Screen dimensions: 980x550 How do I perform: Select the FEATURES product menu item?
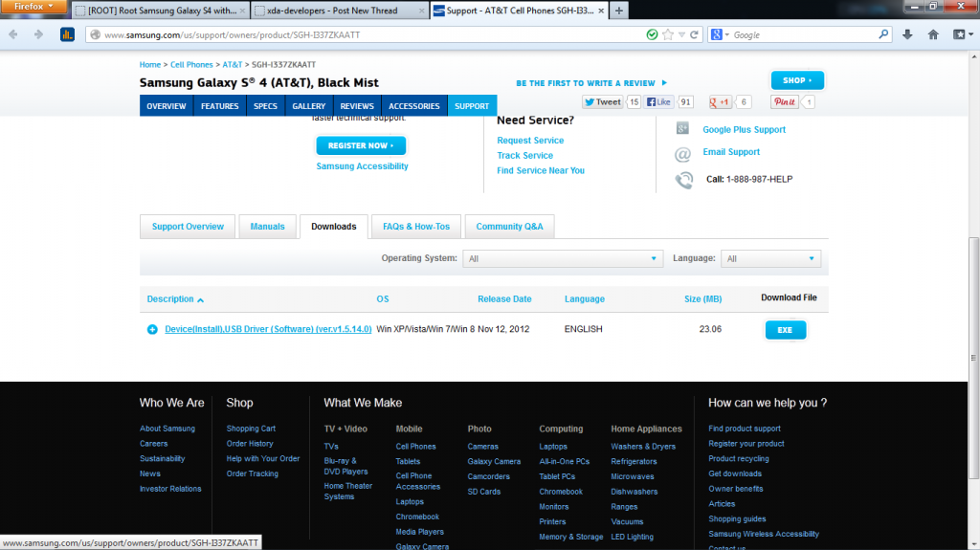220,105
